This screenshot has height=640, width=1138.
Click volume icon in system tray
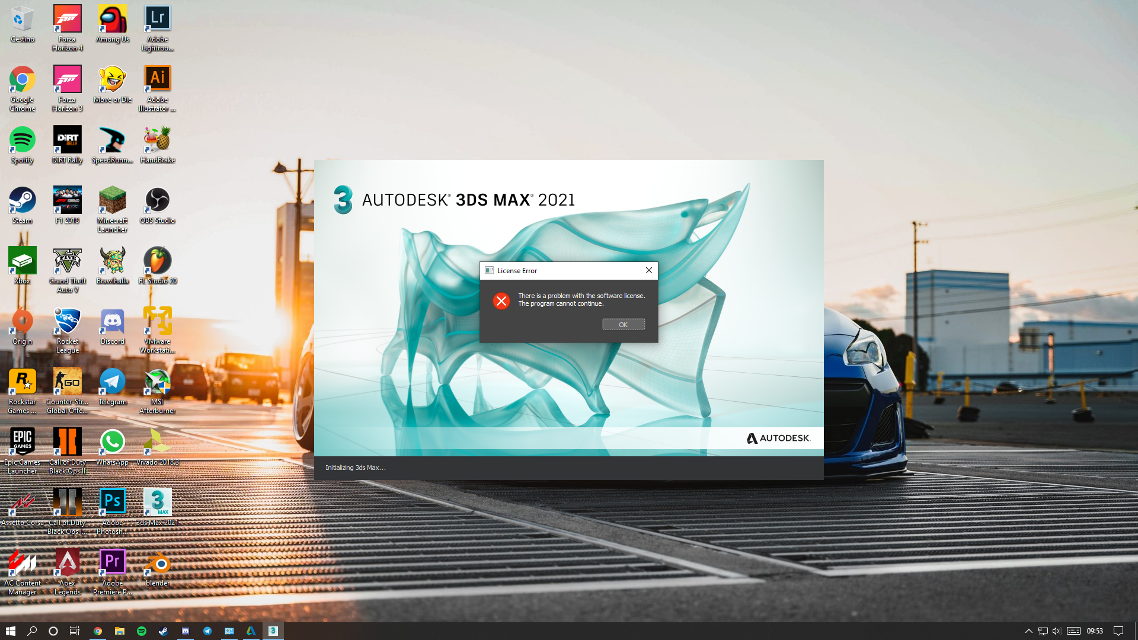[x=1057, y=631]
